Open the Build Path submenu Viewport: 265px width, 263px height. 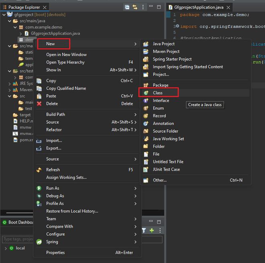point(87,114)
